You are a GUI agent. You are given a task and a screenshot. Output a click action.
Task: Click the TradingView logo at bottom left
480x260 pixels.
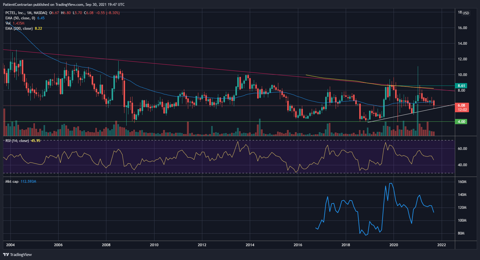(17, 254)
